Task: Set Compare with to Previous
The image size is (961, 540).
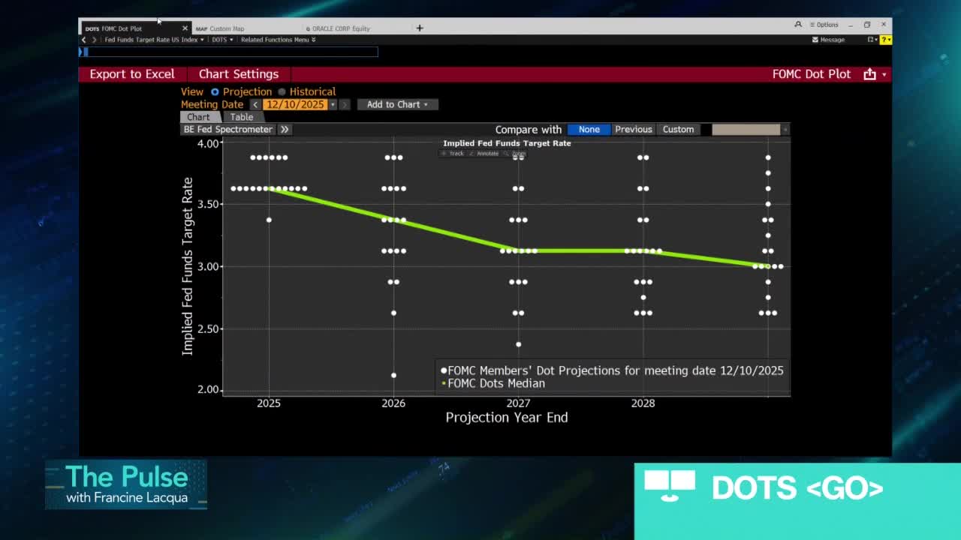Action: coord(633,130)
